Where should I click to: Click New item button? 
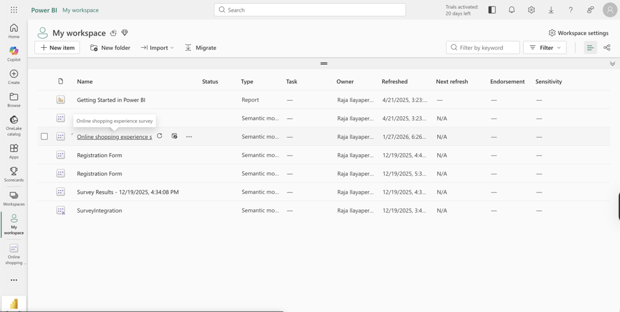[57, 47]
